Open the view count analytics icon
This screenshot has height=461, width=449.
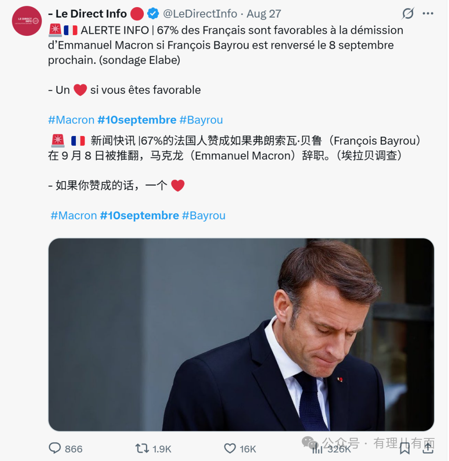click(318, 448)
